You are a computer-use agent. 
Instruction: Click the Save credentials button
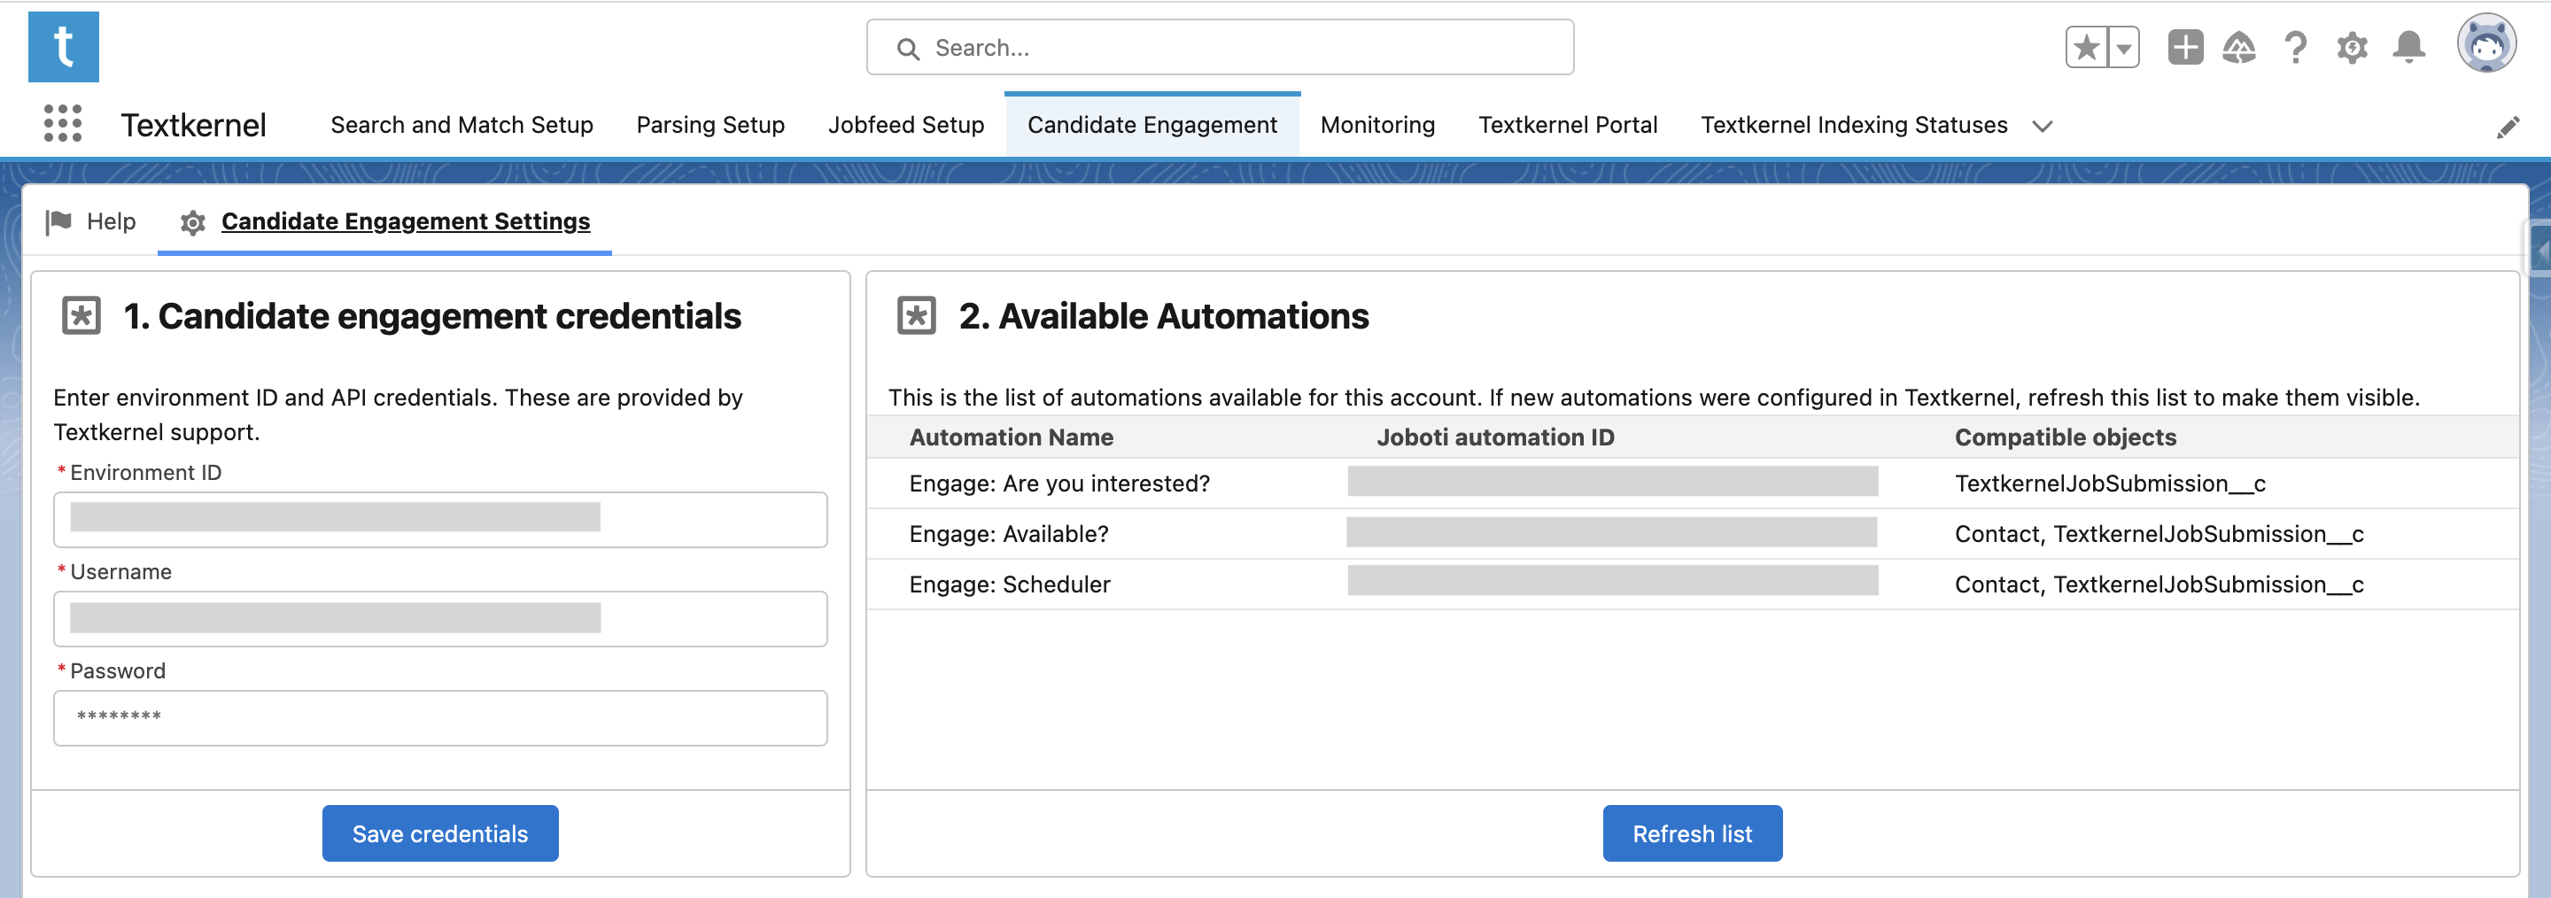point(439,832)
